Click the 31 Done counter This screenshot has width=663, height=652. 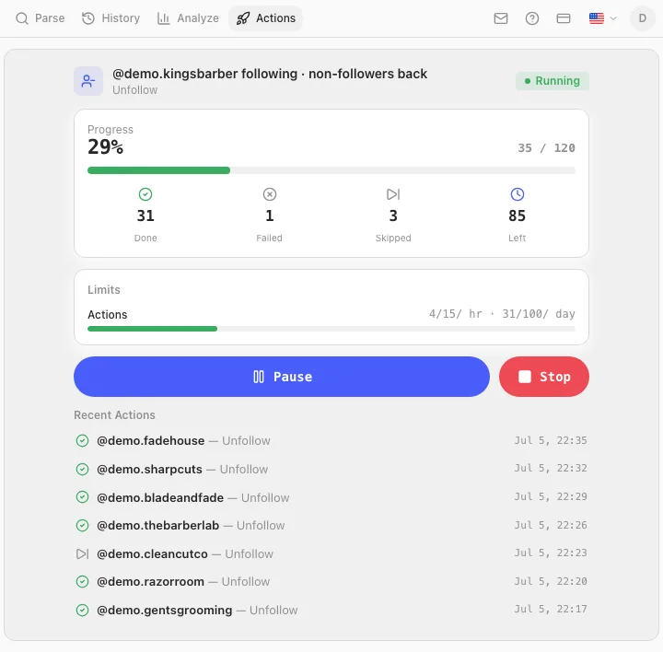(145, 215)
